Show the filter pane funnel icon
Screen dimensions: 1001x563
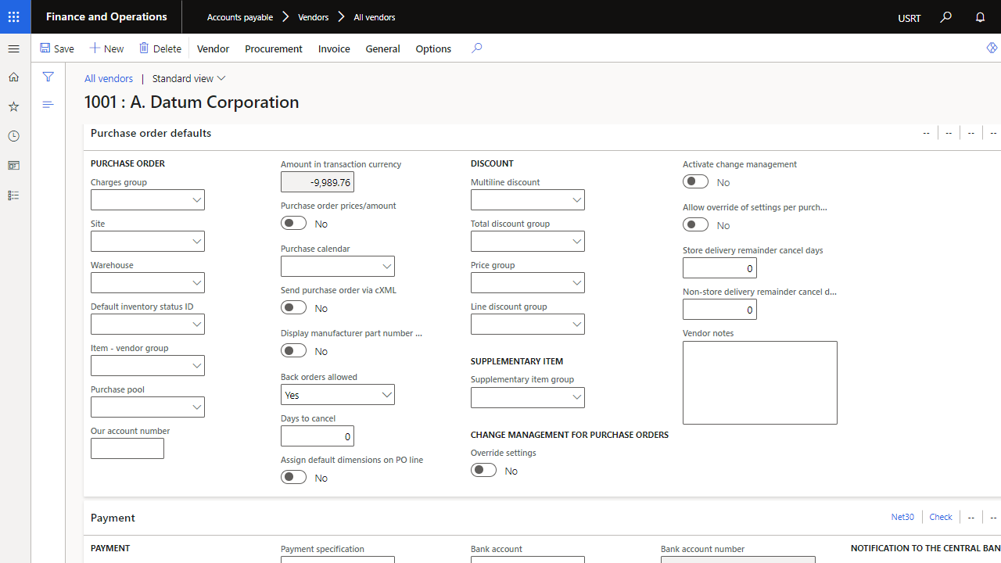pos(48,77)
